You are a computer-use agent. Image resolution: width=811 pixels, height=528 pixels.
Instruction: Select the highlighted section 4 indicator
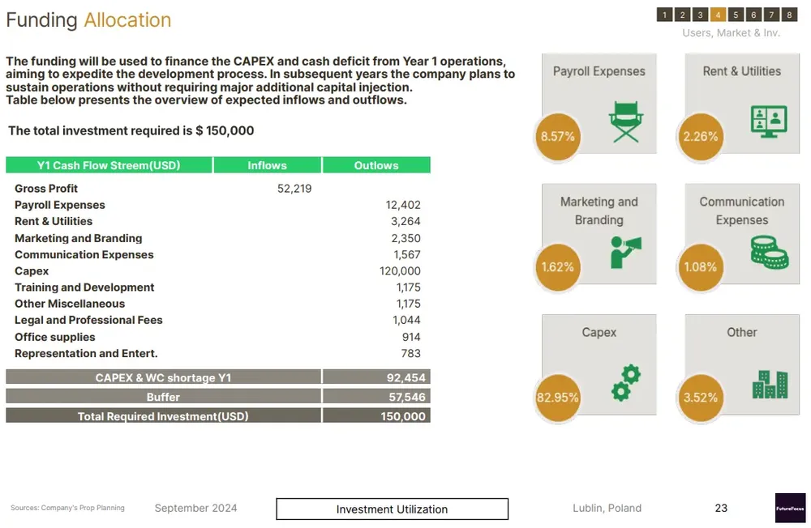point(718,15)
